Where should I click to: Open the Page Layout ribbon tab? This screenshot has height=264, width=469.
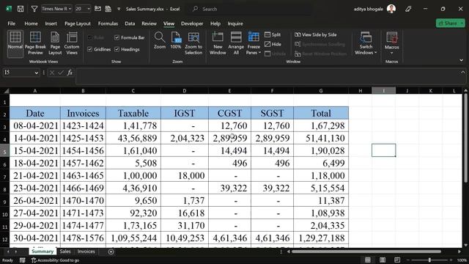78,23
